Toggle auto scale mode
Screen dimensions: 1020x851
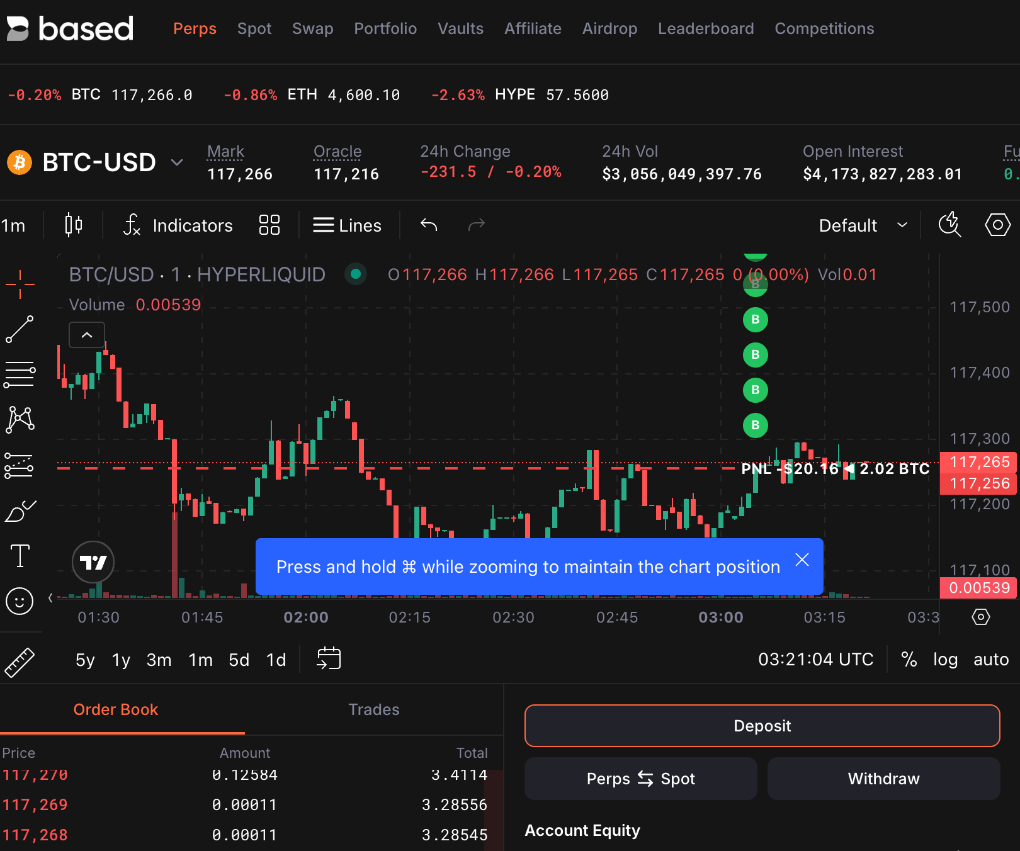tap(991, 660)
